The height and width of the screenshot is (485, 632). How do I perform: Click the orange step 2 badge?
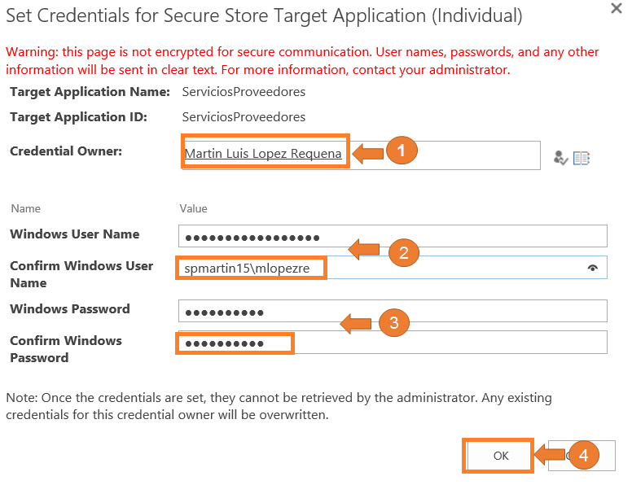402,252
